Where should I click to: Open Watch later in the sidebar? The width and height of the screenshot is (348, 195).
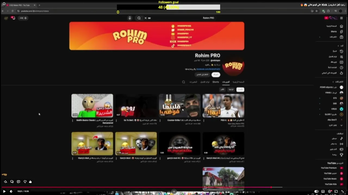point(335,67)
